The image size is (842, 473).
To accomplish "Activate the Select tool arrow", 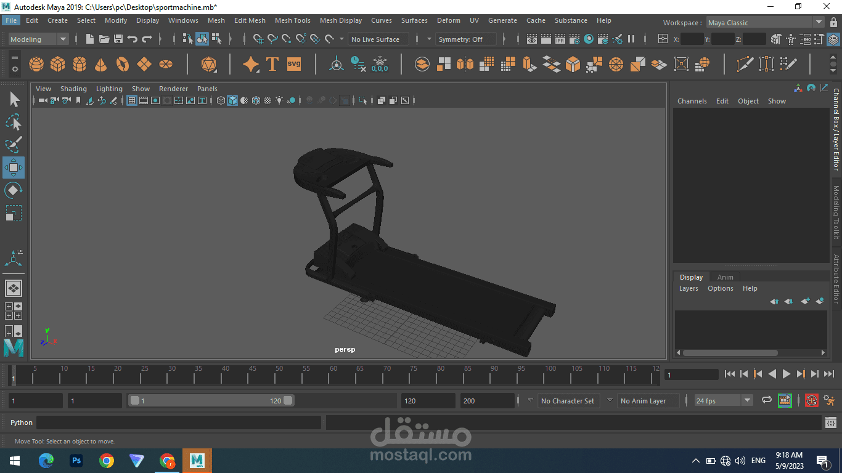I will pyautogui.click(x=14, y=100).
